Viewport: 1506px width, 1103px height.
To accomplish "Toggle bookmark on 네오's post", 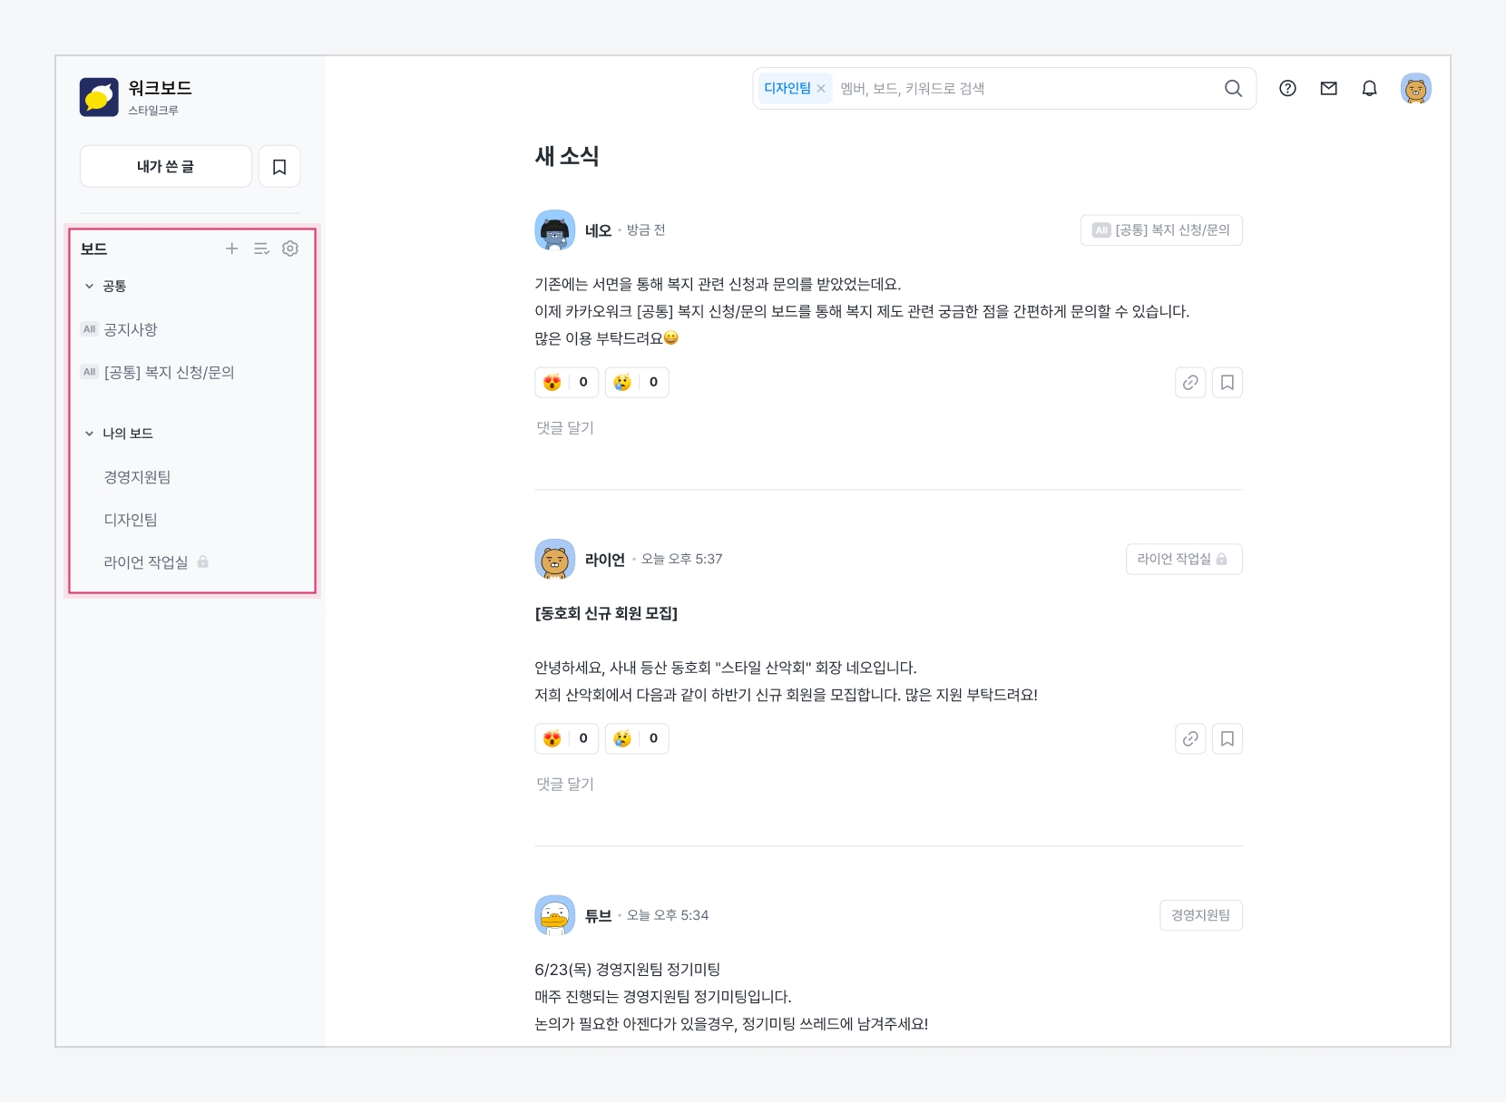I will click(1227, 383).
